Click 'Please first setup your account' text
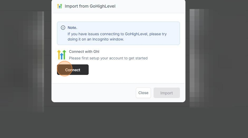Image resolution: width=248 pixels, height=138 pixels. [108, 58]
